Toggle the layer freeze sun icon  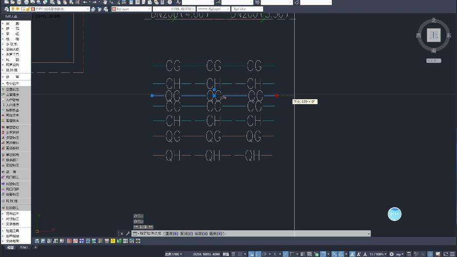tap(18, 9)
